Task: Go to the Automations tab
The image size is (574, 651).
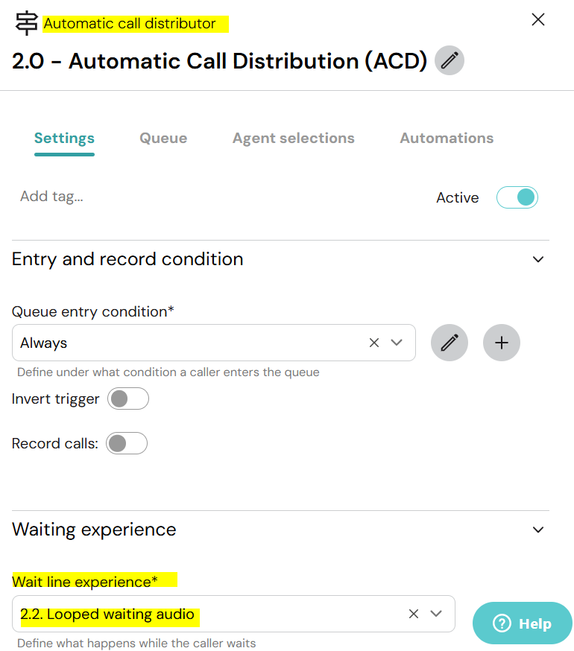Action: [447, 138]
